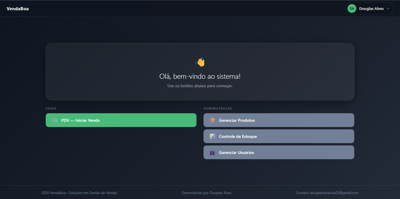Click the package box icon beside Gerenciar Produtos
This screenshot has width=400, height=199.
pyautogui.click(x=212, y=120)
